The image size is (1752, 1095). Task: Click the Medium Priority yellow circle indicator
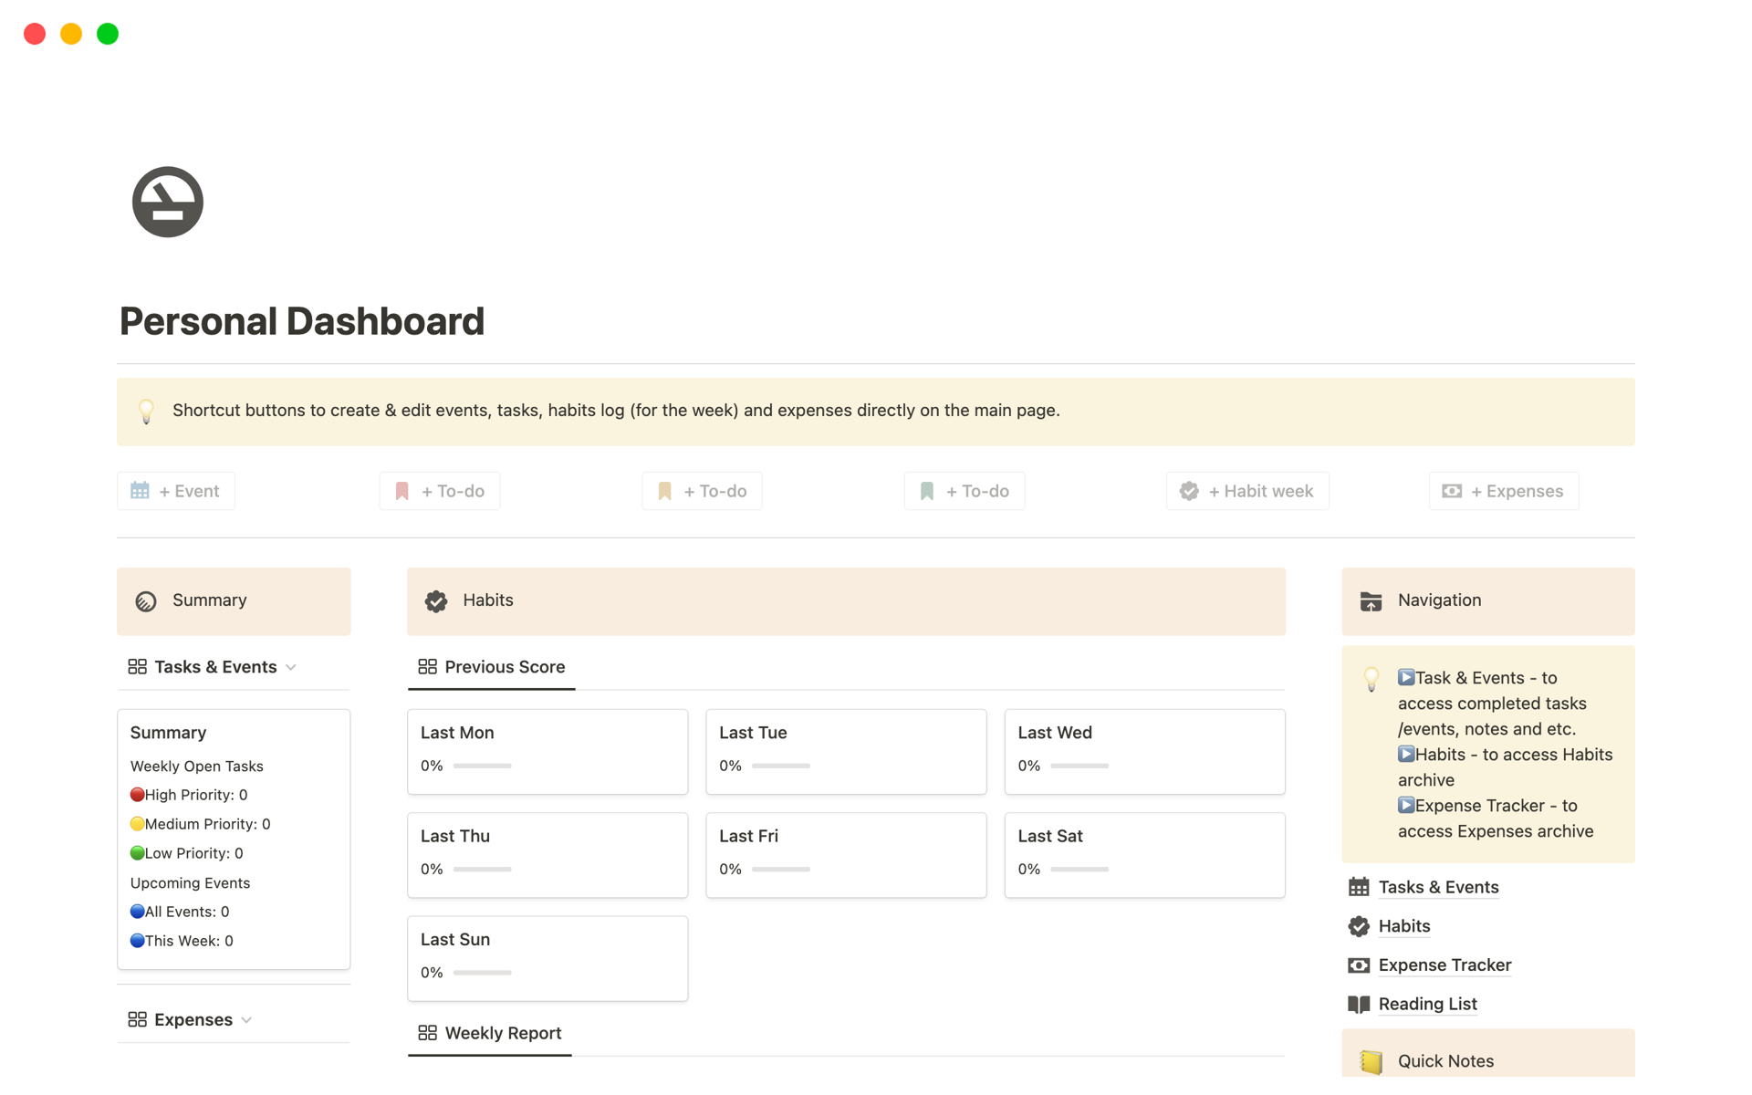point(137,823)
